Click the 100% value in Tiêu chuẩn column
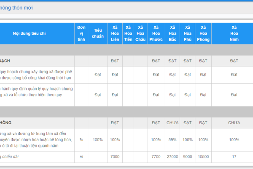This screenshot has width=253, height=169. tap(98, 140)
